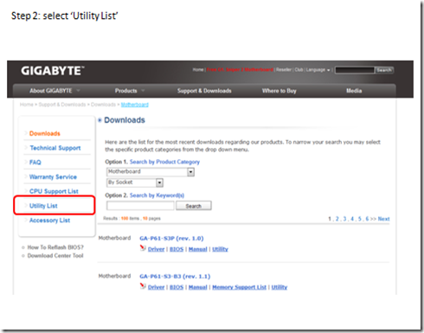The height and width of the screenshot is (333, 424).
Task: Open CPU Support List in sidebar
Action: [x=54, y=191]
